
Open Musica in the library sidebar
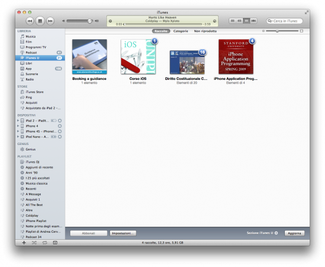(x=31, y=37)
